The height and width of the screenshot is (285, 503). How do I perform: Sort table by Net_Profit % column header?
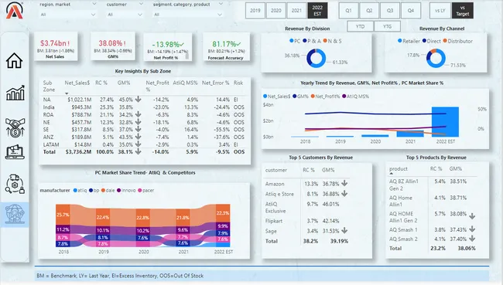point(157,86)
